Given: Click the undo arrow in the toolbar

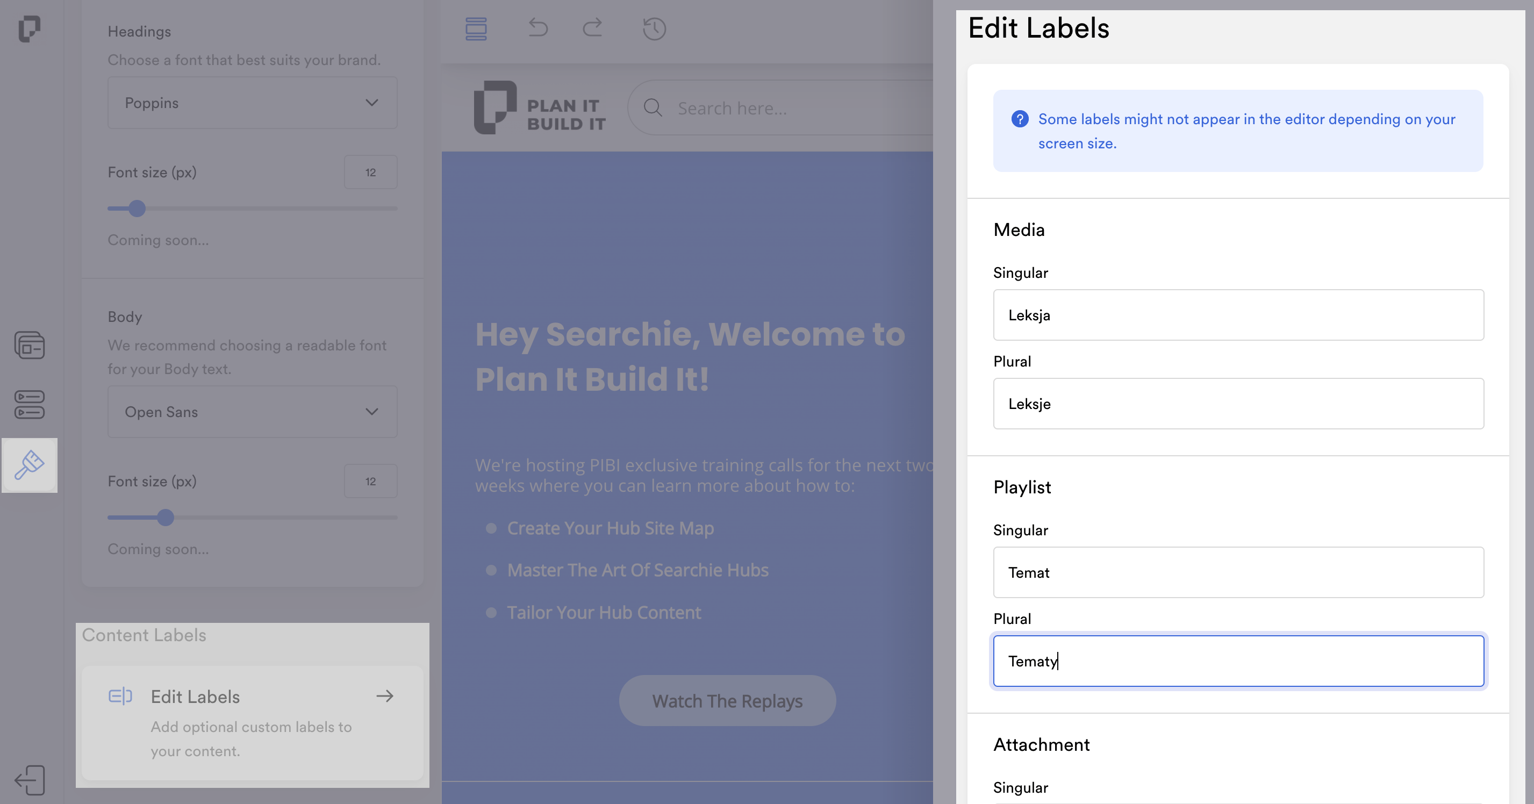Looking at the screenshot, I should (537, 27).
